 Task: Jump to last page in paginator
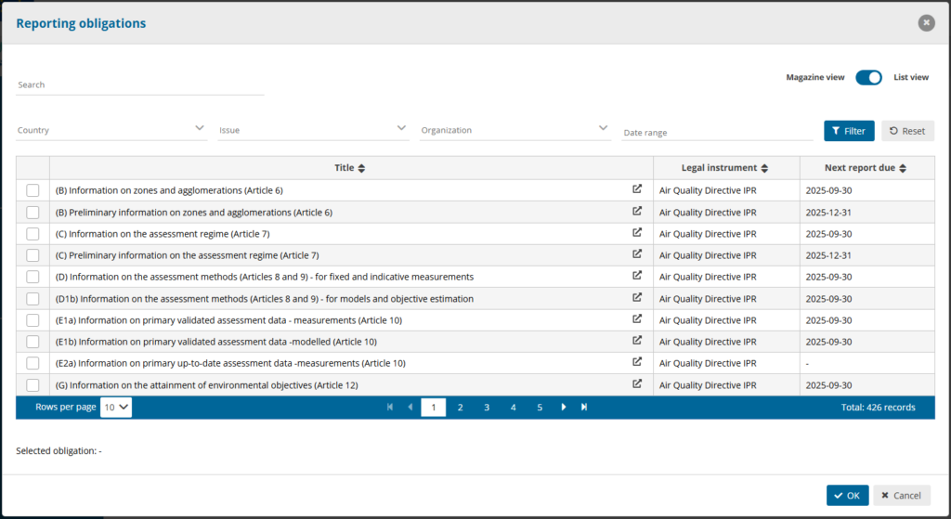(584, 407)
